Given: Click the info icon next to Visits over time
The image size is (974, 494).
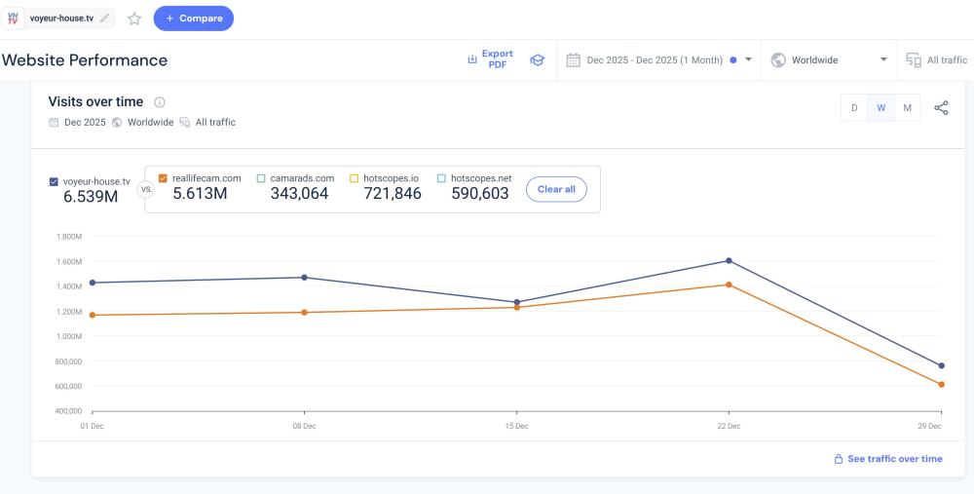Looking at the screenshot, I should (x=160, y=102).
